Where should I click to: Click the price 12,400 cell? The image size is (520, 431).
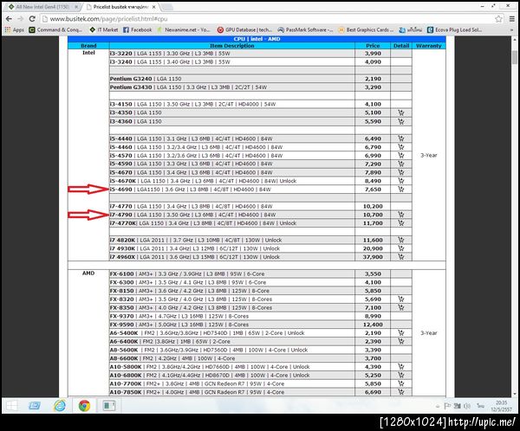[373, 325]
